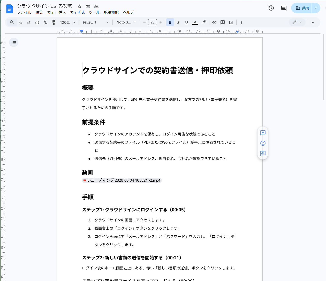Show the document outline panel

14,42
